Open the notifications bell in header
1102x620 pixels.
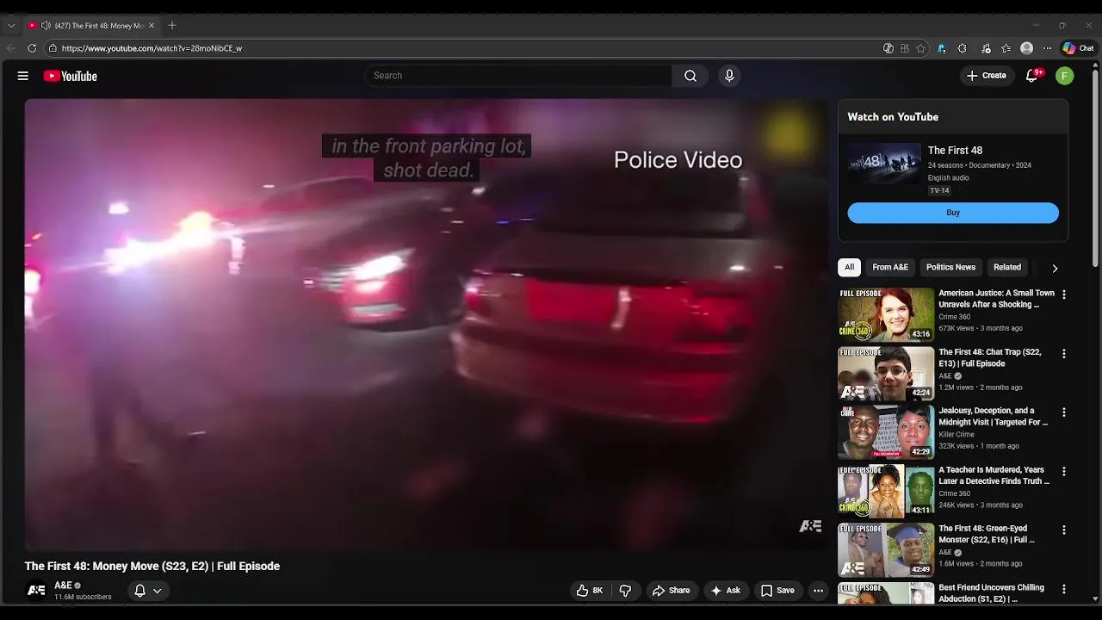pyautogui.click(x=1031, y=76)
